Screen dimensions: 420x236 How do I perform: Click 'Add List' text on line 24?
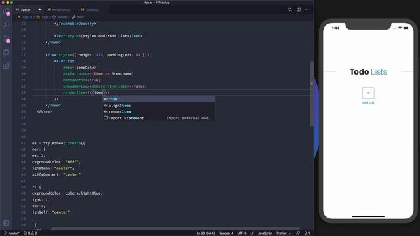118,36
